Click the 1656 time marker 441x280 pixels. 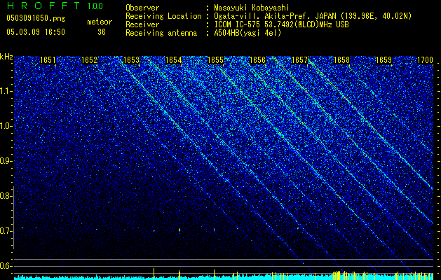(x=257, y=60)
